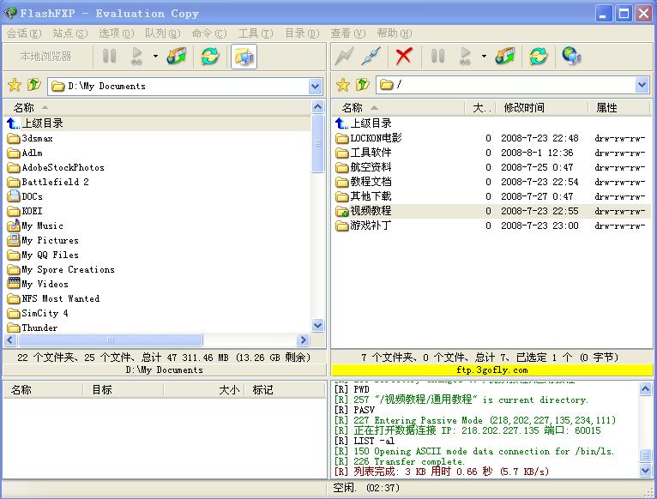Click the local pane pause queue icon

(x=110, y=56)
